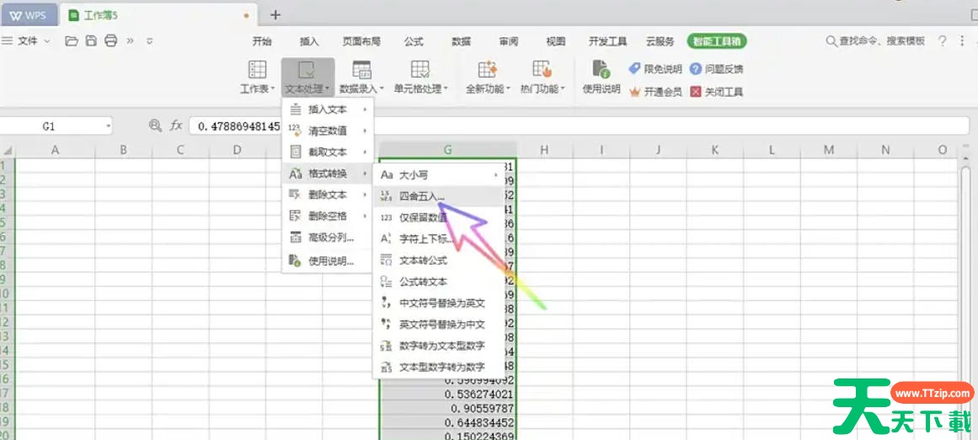Switch to the 视图 ribbon tab
This screenshot has width=978, height=440.
[556, 41]
